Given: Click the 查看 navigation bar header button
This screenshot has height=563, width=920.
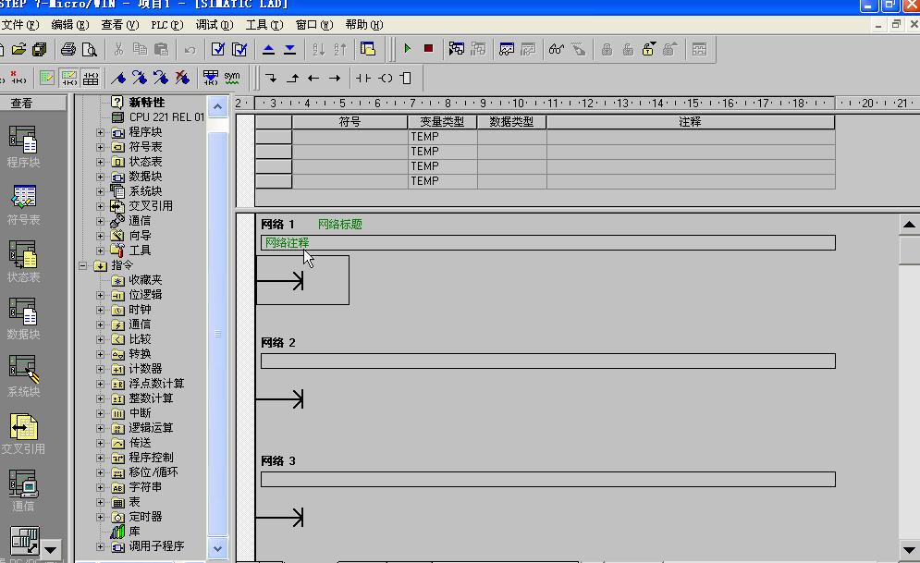Looking at the screenshot, I should pos(33,104).
